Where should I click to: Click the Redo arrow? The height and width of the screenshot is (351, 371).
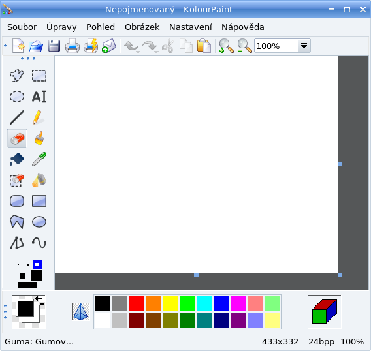[x=150, y=46]
